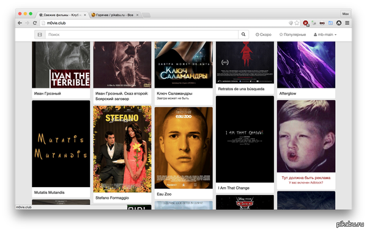Bookmark this page with the star icon

297,23
